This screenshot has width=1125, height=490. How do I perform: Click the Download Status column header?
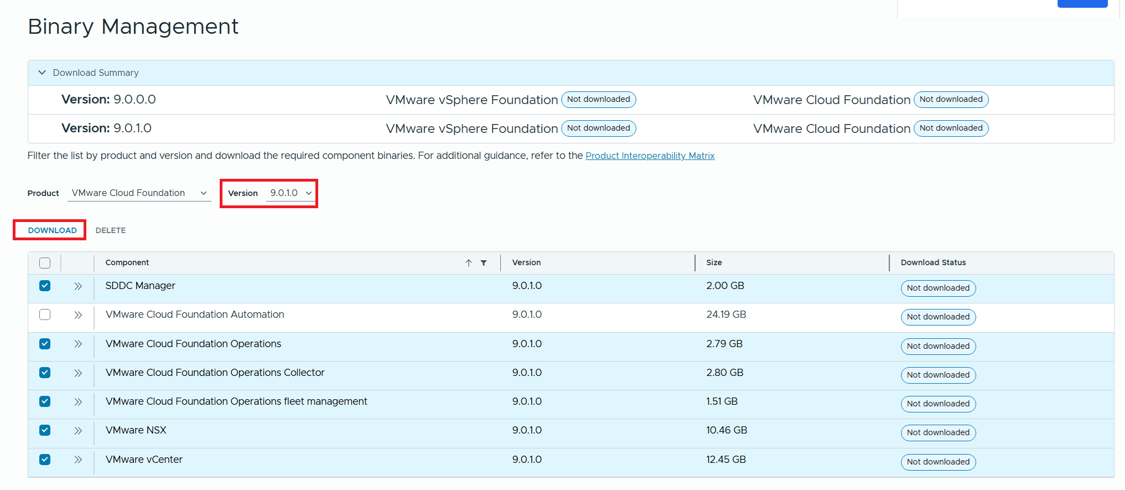point(933,262)
